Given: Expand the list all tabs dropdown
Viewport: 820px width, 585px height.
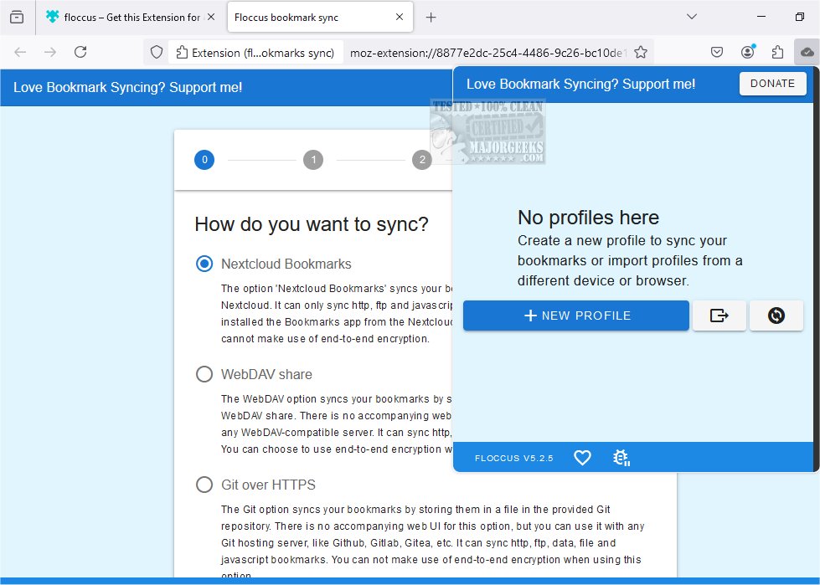Looking at the screenshot, I should point(692,17).
